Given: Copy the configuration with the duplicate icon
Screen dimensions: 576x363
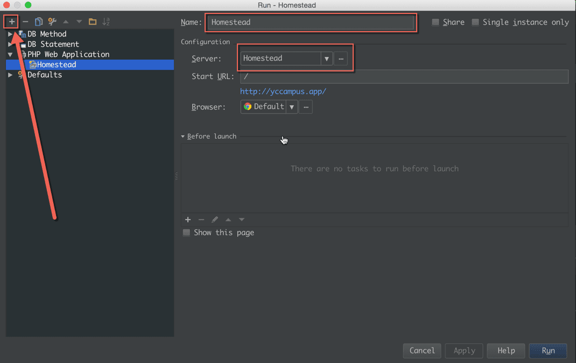Looking at the screenshot, I should click(x=38, y=21).
